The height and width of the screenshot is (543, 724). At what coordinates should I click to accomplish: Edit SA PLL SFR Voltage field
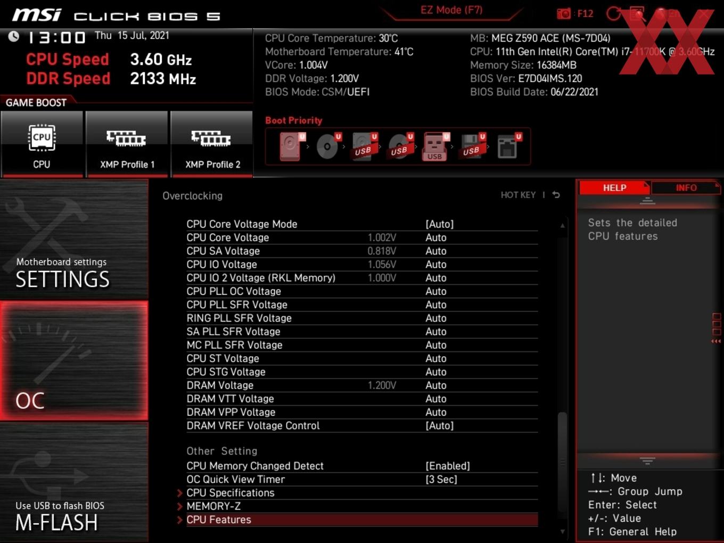(436, 331)
